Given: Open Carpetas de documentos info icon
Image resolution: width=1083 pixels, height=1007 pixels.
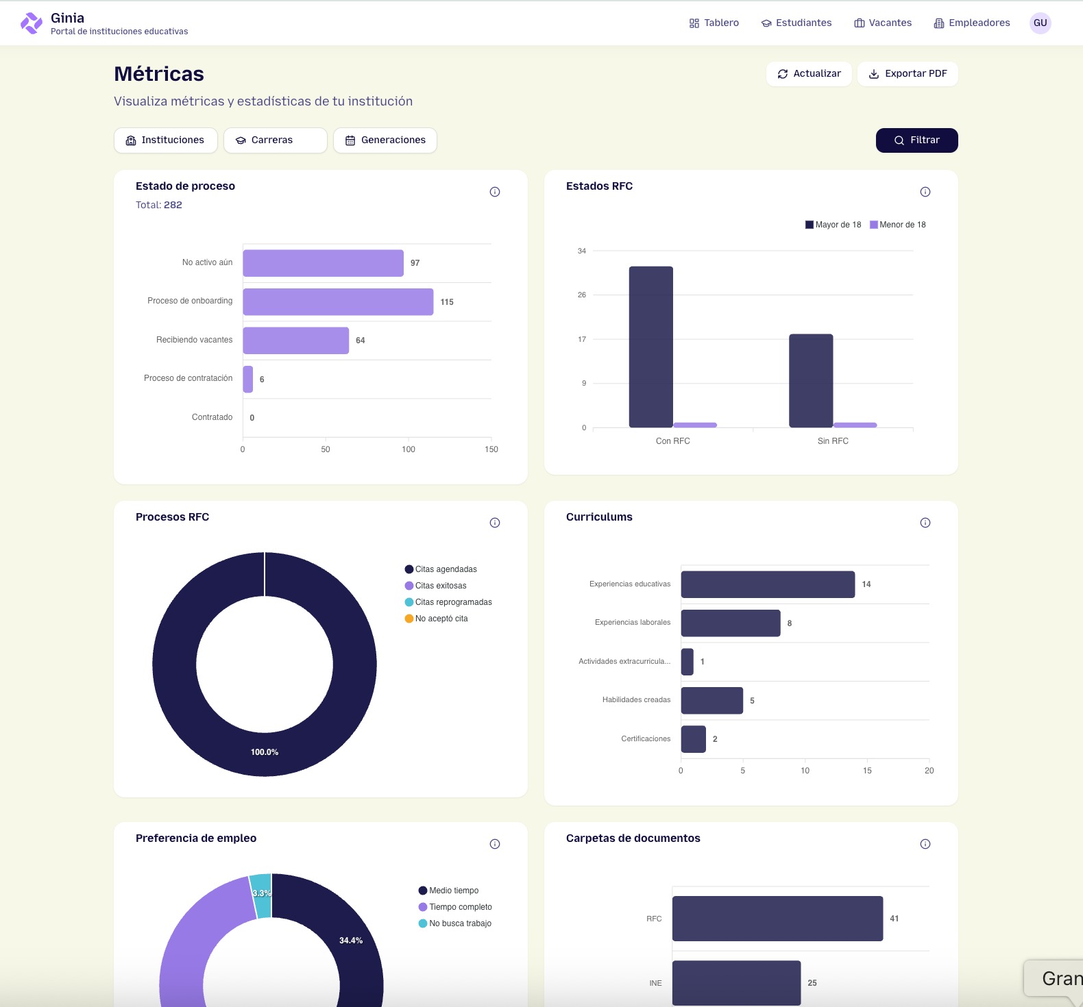Looking at the screenshot, I should pos(925,844).
